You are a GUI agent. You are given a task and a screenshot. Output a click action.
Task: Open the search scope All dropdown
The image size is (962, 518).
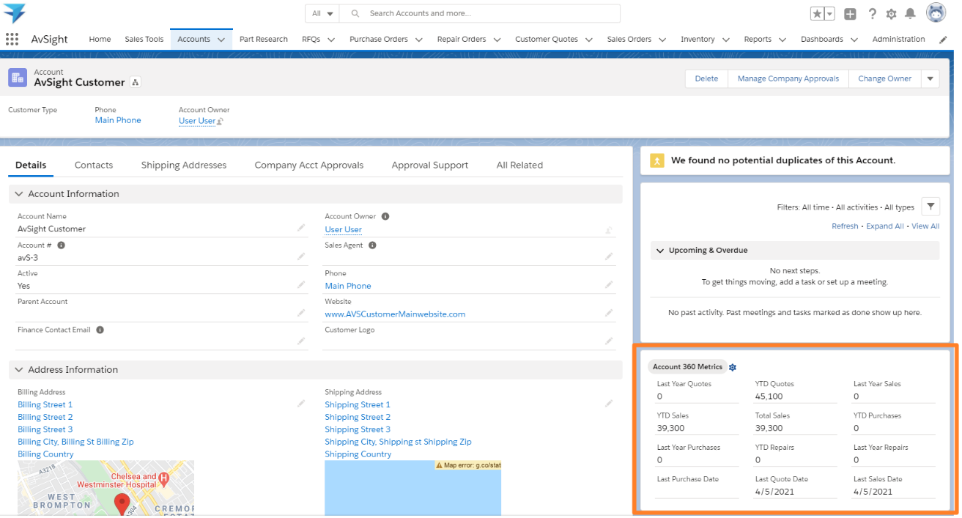pyautogui.click(x=322, y=13)
